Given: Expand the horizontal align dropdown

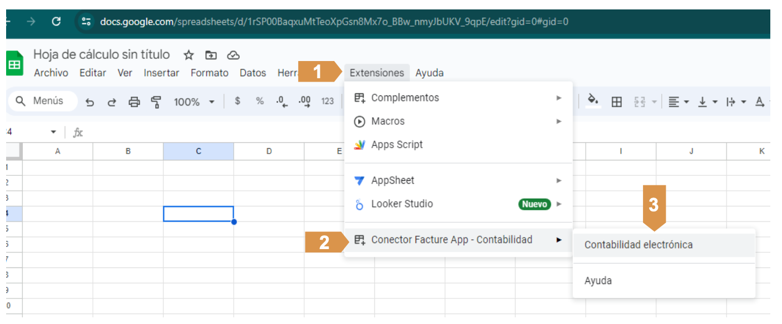Looking at the screenshot, I should coord(679,102).
